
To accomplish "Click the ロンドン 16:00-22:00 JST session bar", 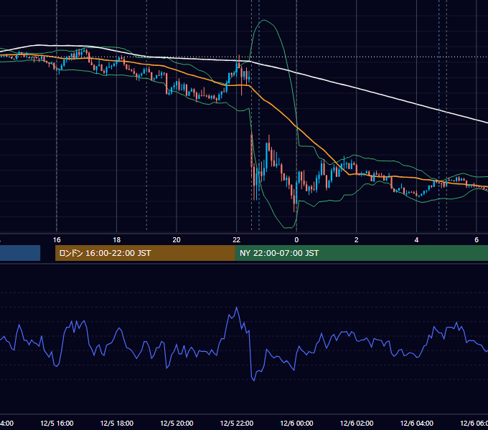I will click(x=145, y=253).
